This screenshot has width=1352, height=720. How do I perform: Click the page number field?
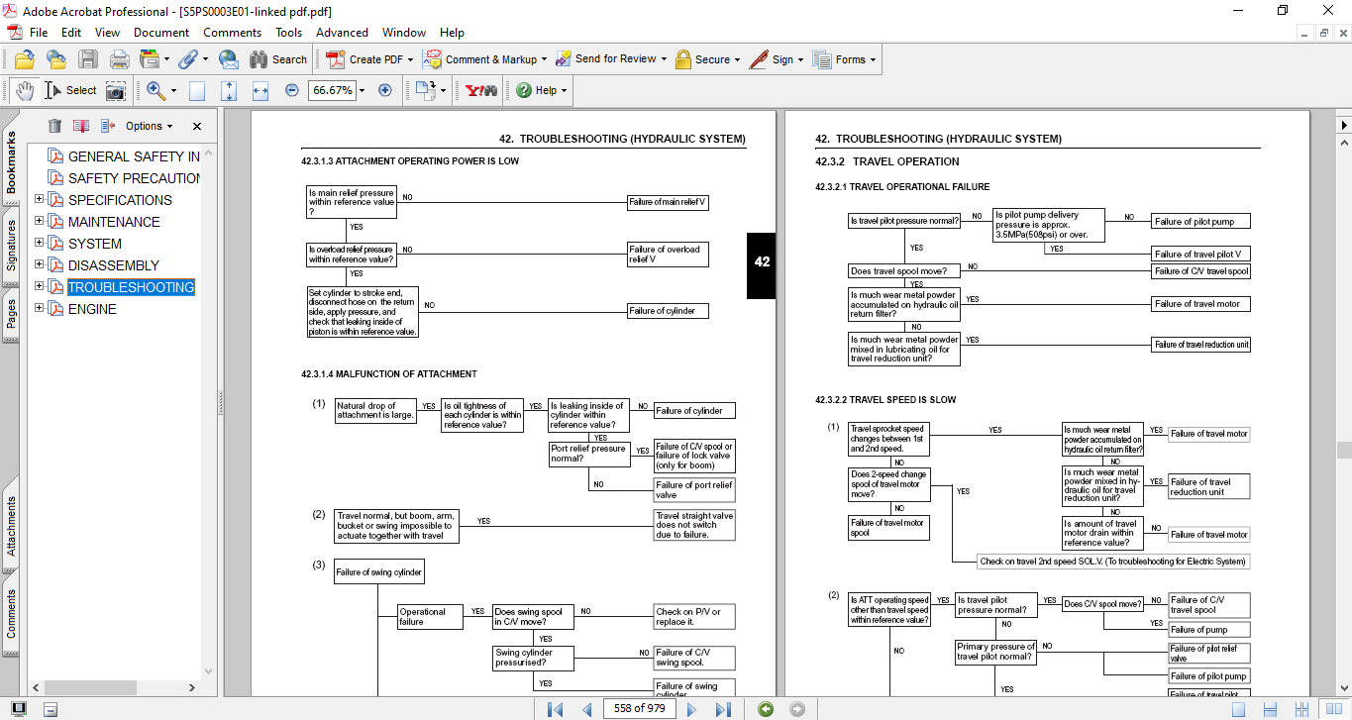[x=639, y=709]
